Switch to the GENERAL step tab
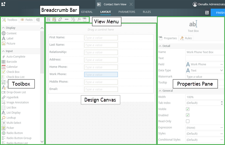Screen dimensions: 225x145 tap(87, 12)
